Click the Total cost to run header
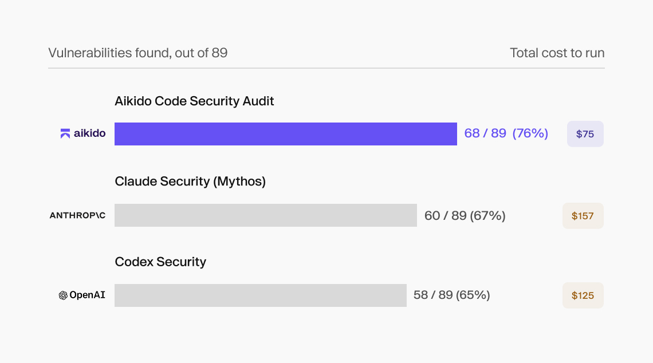 coord(557,53)
